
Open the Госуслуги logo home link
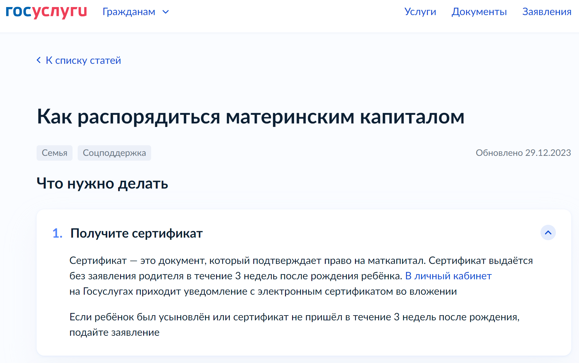tap(46, 12)
